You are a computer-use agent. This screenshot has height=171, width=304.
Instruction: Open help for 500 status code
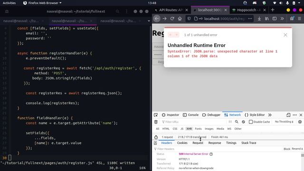point(211,154)
